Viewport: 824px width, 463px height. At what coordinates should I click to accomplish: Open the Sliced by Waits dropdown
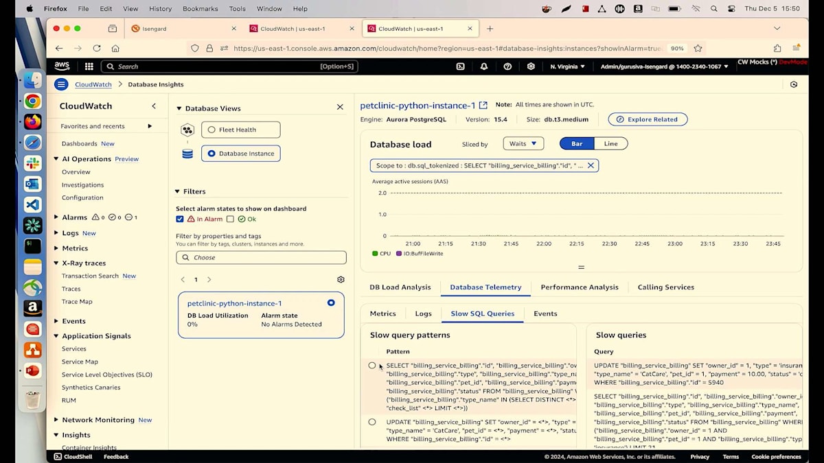523,143
